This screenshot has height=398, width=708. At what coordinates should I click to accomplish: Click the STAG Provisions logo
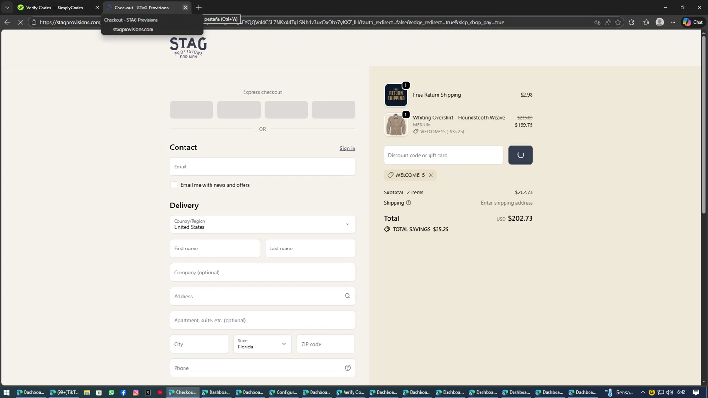(x=188, y=48)
